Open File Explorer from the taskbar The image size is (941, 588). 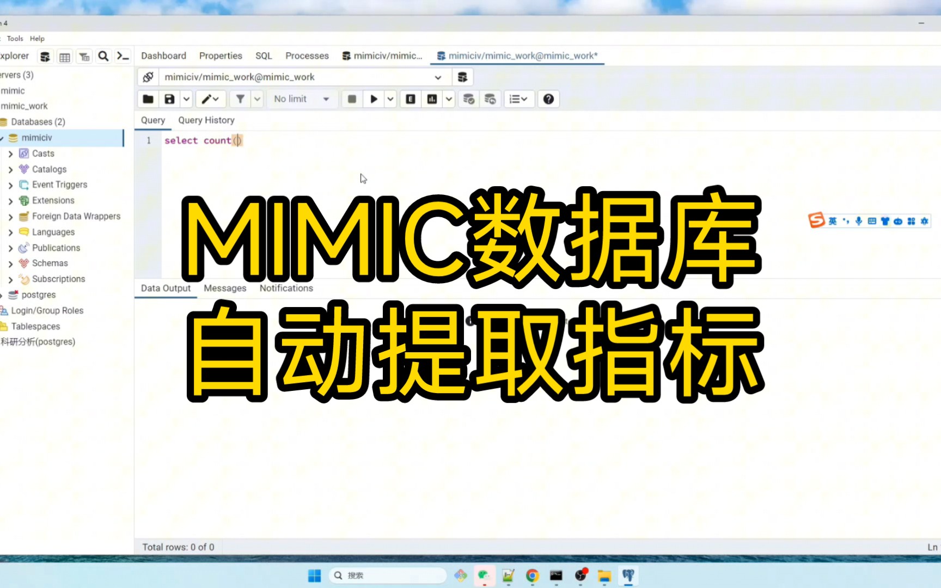tap(604, 575)
